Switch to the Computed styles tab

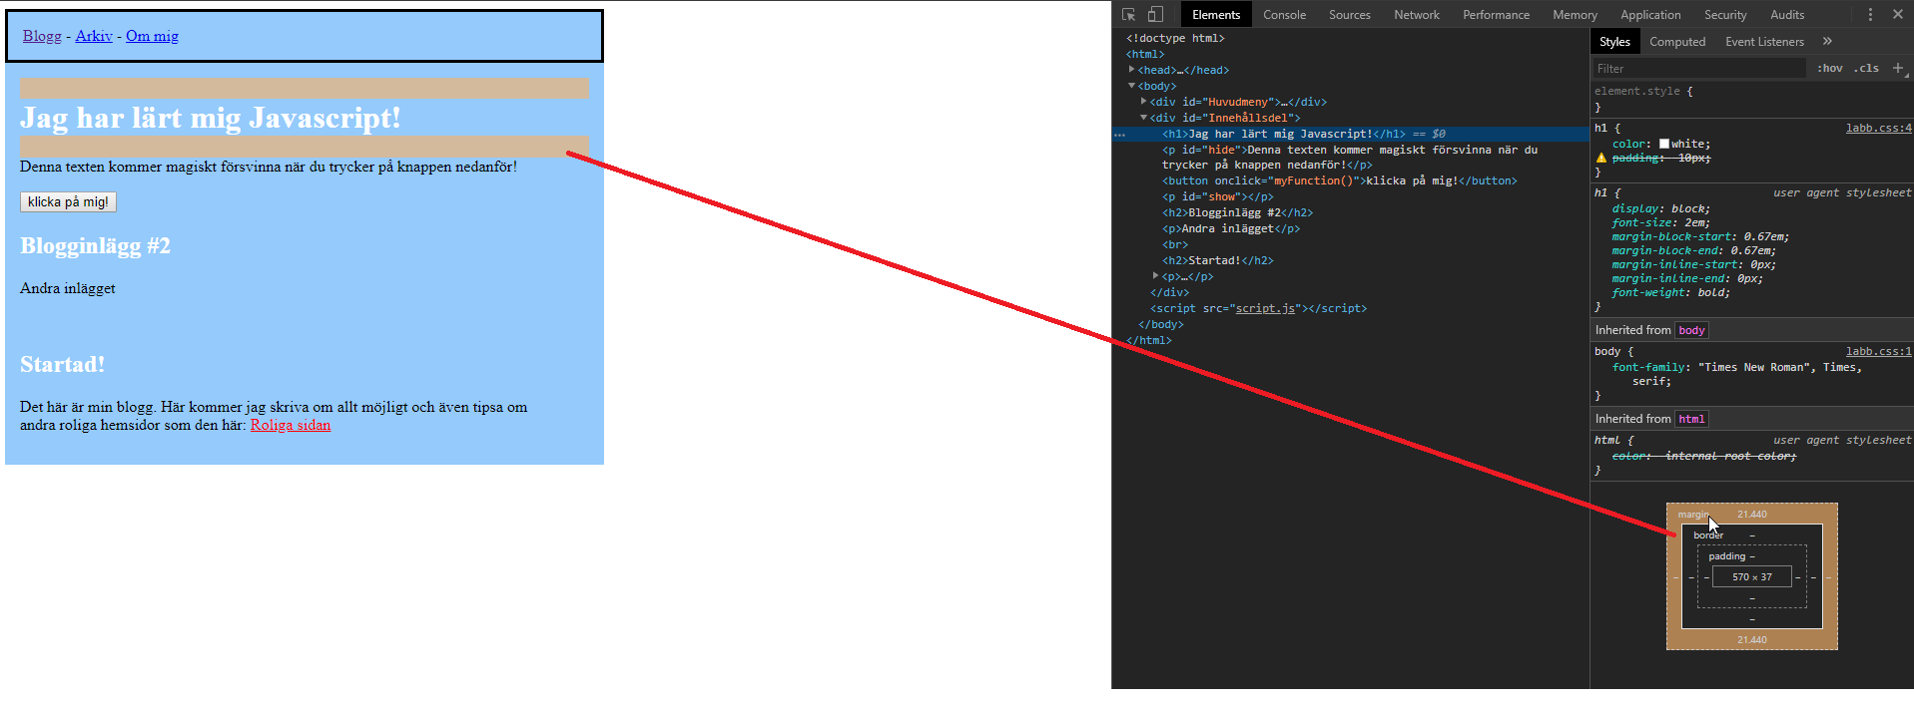tap(1677, 41)
